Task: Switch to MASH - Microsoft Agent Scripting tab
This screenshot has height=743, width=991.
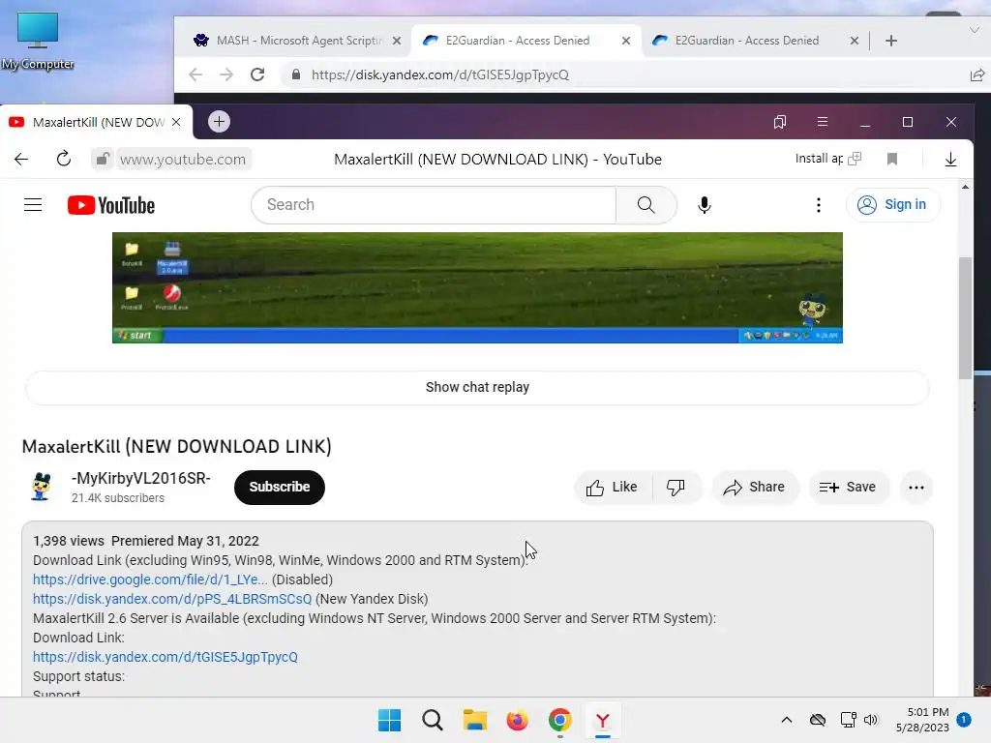Action: (x=290, y=41)
